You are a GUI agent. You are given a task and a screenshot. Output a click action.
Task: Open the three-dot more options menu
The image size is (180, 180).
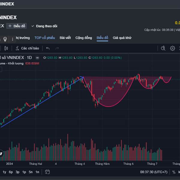coord(13,39)
